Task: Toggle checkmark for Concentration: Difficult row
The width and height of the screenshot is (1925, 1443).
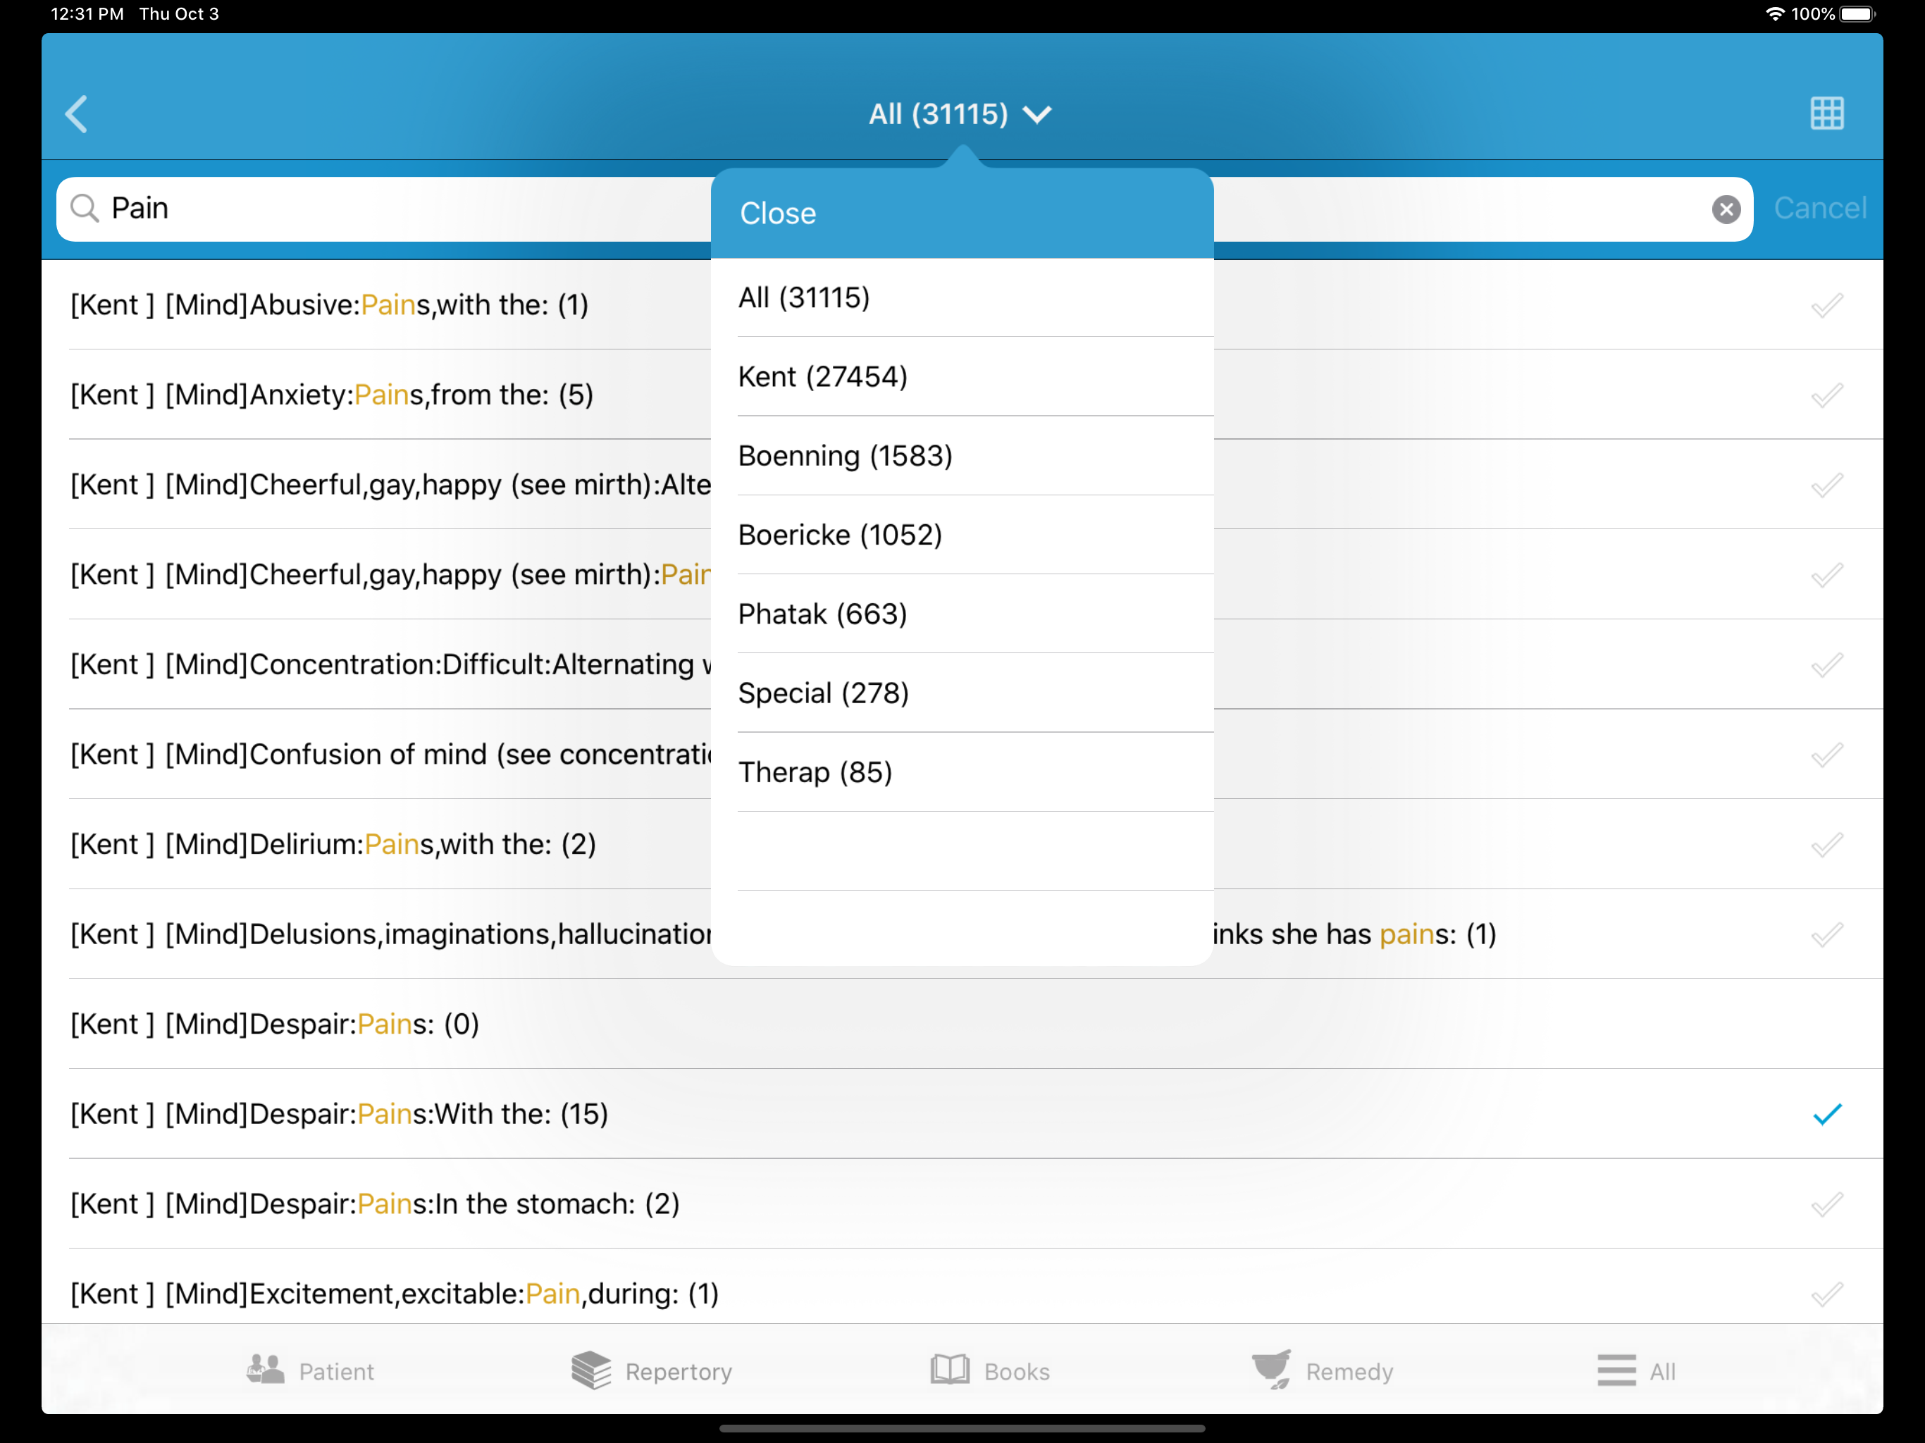Action: coord(1826,665)
